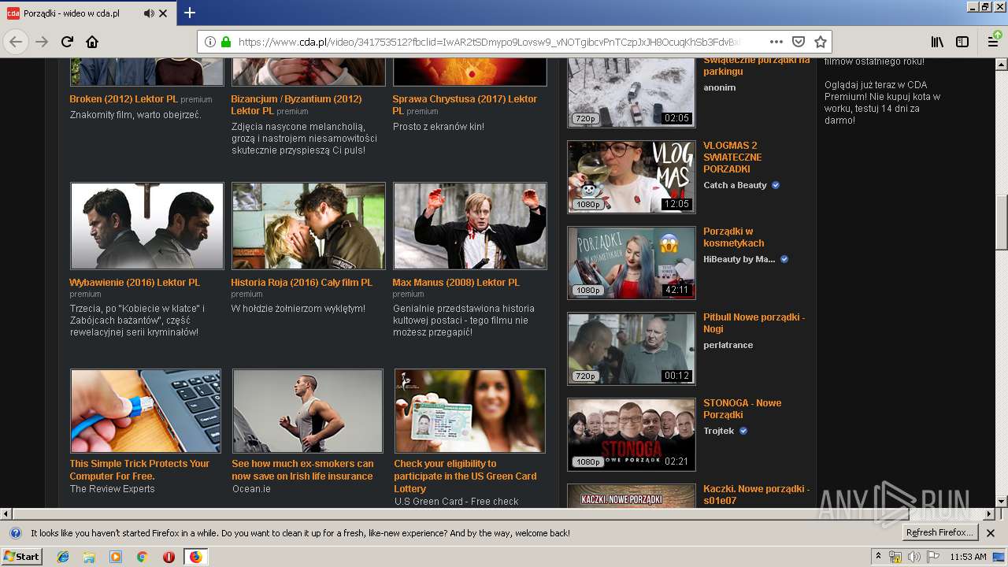
Task: Open Sprawa Chrystusa (2017) Lektor link
Action: pyautogui.click(x=465, y=105)
